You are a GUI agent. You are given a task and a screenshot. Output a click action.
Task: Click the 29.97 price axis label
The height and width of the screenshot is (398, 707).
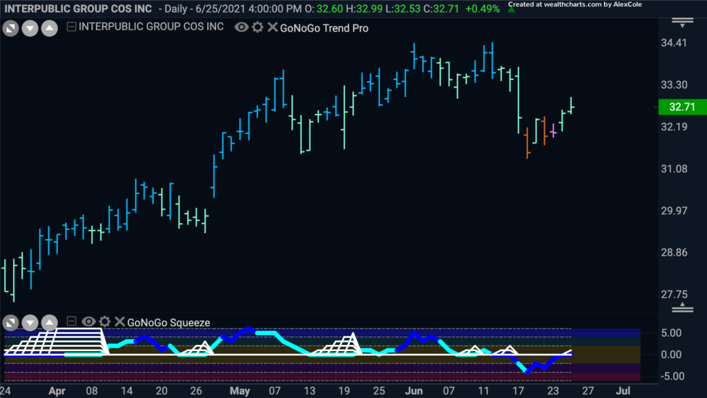click(674, 211)
